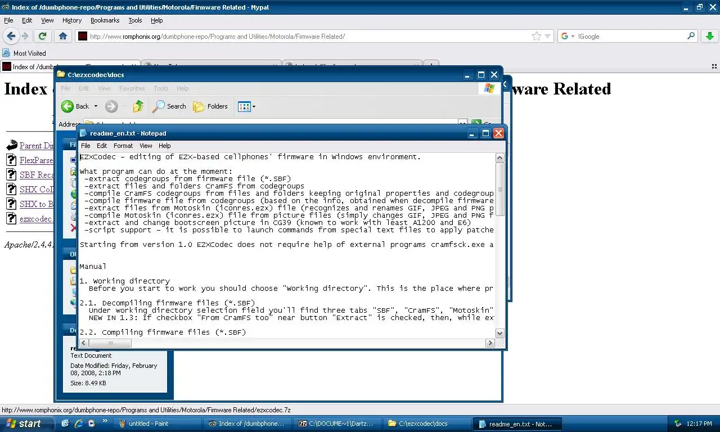Bookmark this page with the star icon
The height and width of the screenshot is (432, 720).
537,36
